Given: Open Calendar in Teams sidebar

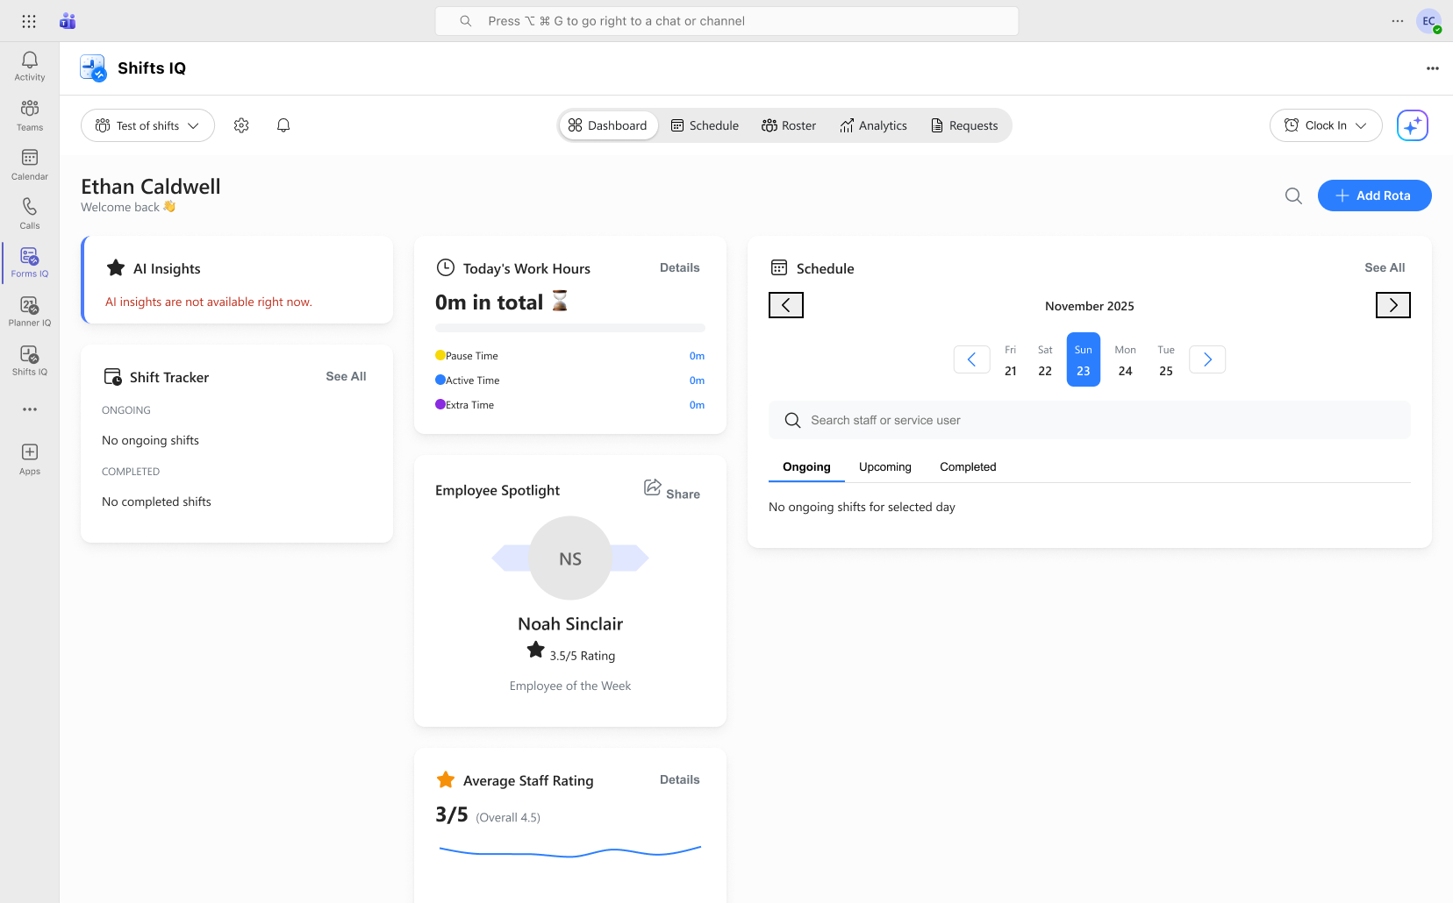Looking at the screenshot, I should click(29, 164).
